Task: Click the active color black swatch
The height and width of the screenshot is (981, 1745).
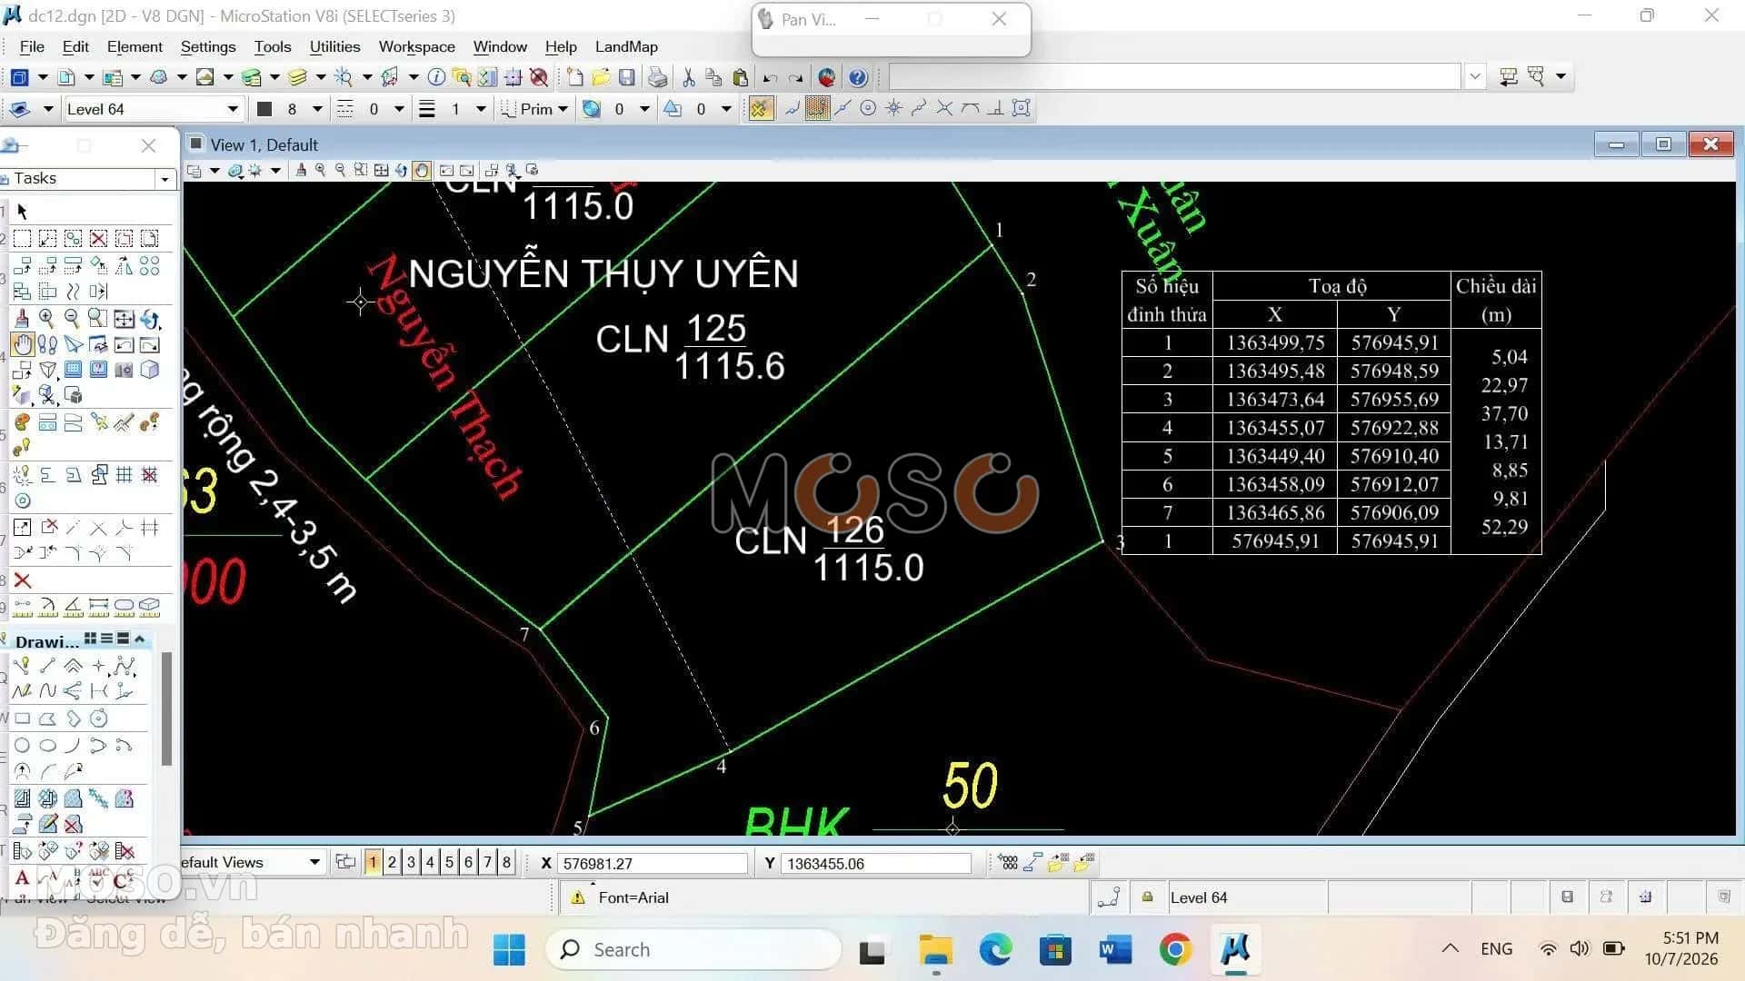Action: [x=264, y=109]
